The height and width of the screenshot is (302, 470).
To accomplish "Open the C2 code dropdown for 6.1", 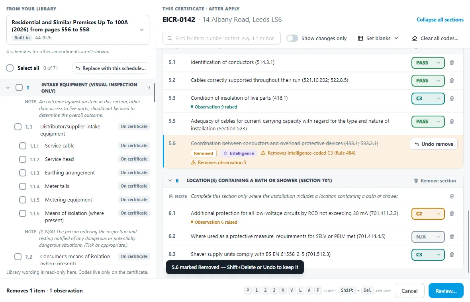I will (x=428, y=214).
